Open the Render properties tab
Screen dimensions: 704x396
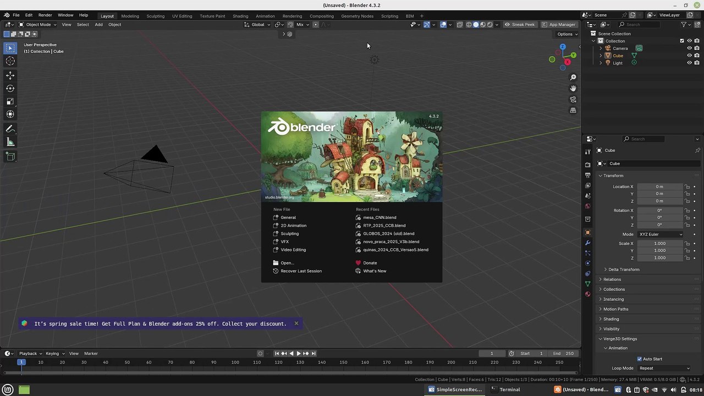[587, 164]
